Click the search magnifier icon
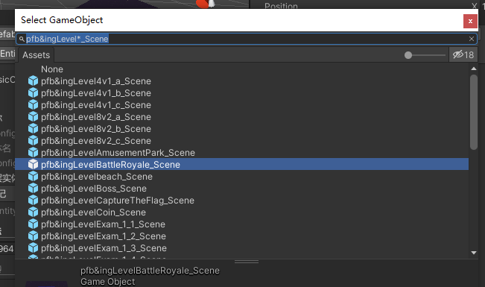 [22, 39]
